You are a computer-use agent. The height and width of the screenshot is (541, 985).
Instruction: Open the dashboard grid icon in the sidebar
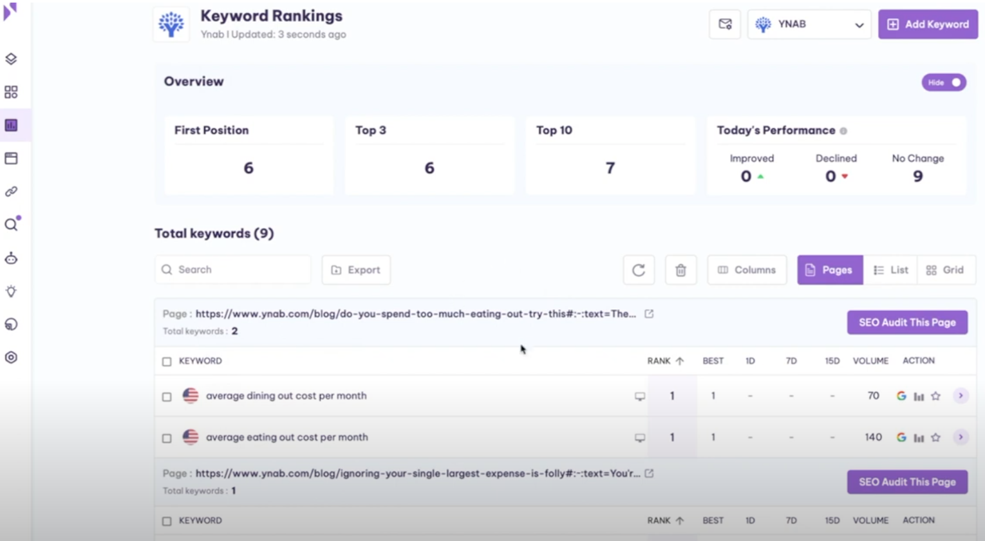tap(11, 92)
